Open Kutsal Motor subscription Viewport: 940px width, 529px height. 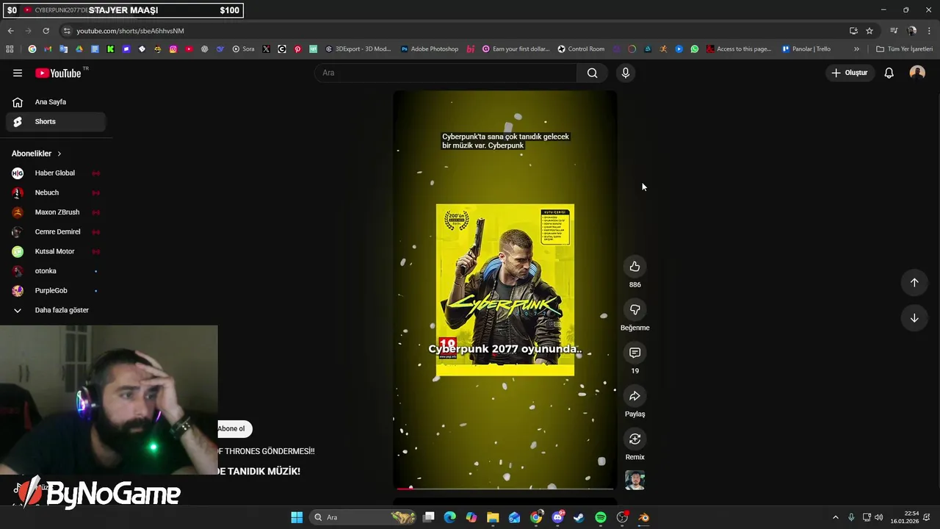(x=56, y=251)
